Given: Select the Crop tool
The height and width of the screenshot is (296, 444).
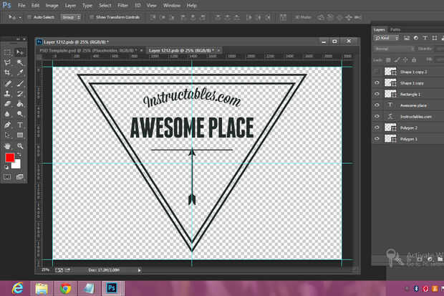Looking at the screenshot, I should click(8, 72).
